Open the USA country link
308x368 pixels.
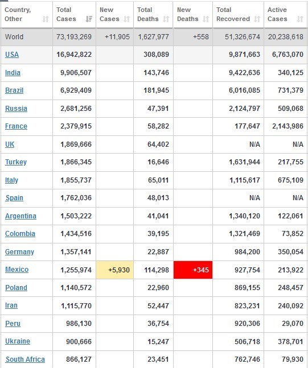pyautogui.click(x=12, y=55)
